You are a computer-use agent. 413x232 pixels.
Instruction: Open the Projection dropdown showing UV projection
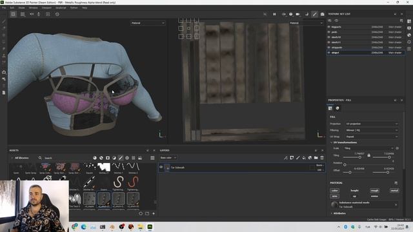tap(372, 124)
